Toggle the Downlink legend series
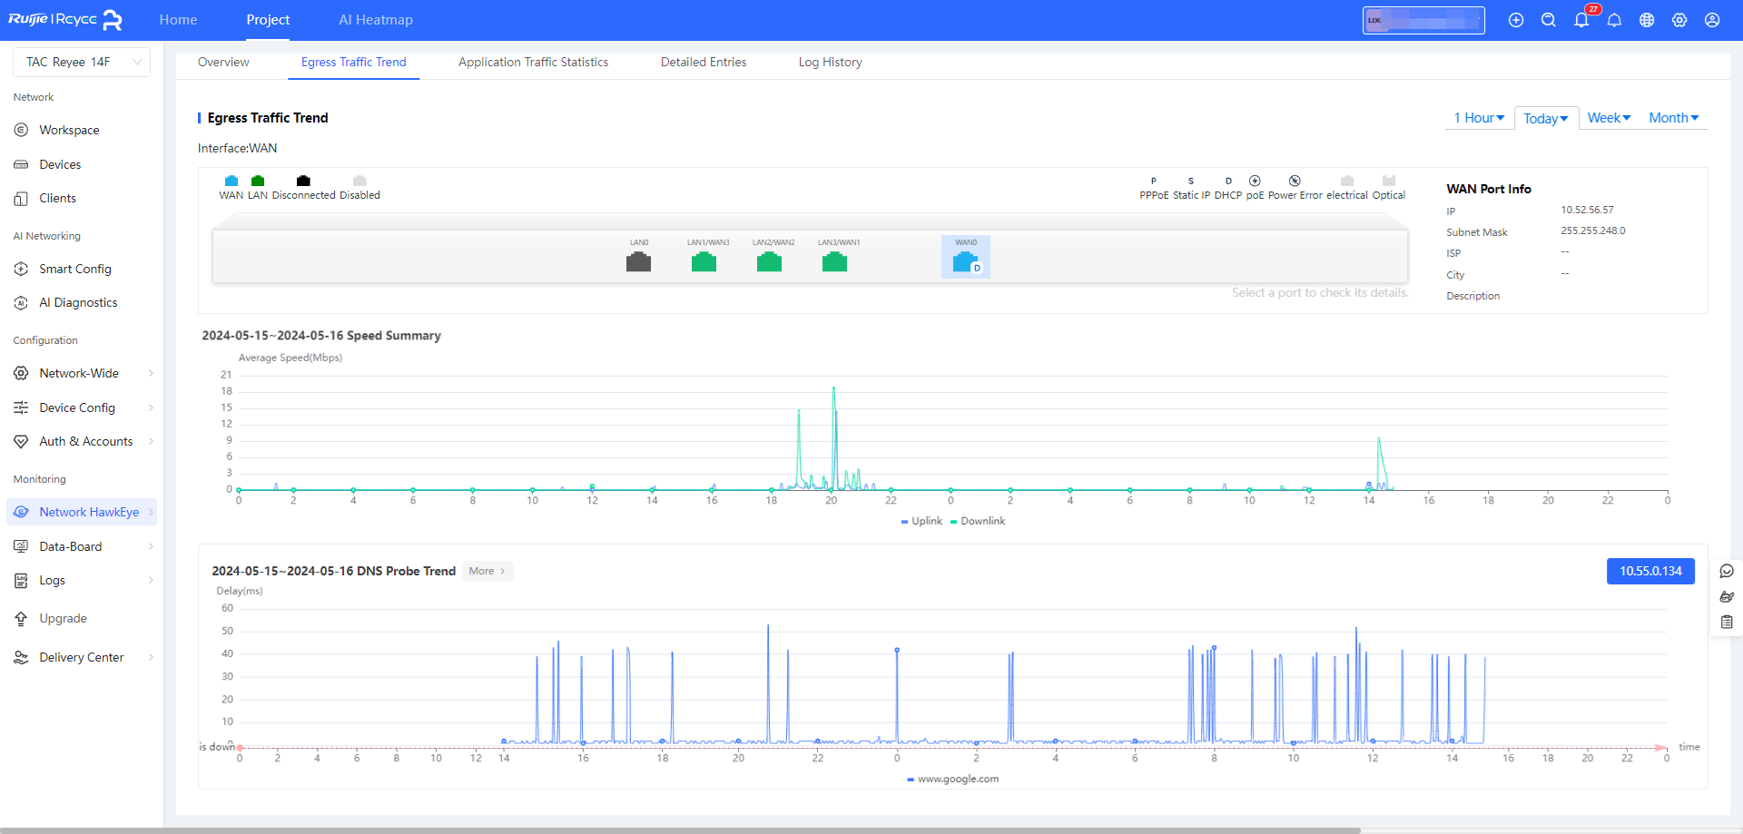 point(978,521)
